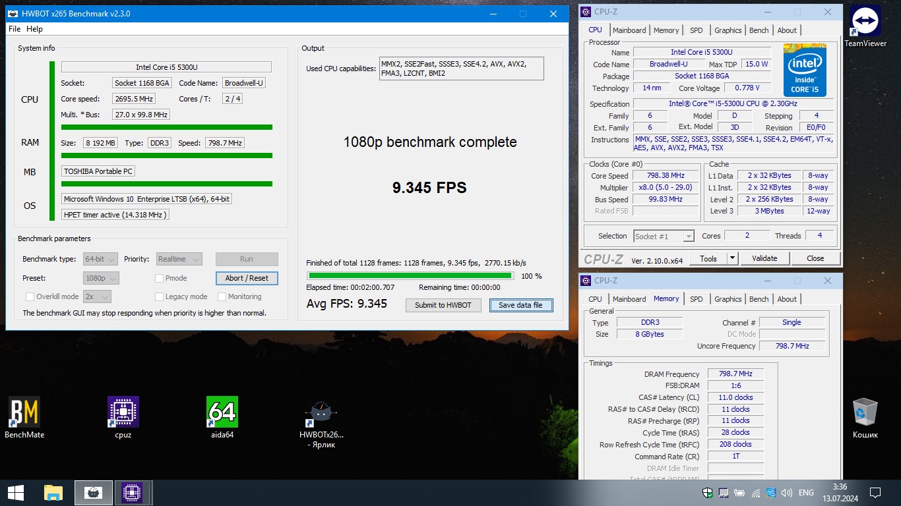Switch the ENG input language indicator
The width and height of the screenshot is (901, 506).
pyautogui.click(x=806, y=492)
